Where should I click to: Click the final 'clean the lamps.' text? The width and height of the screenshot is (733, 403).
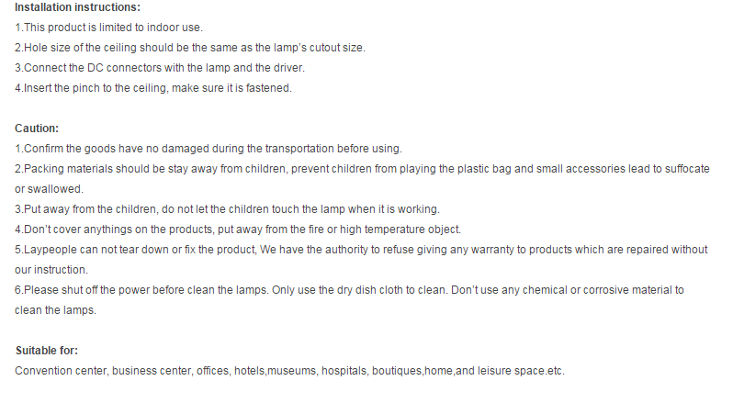point(55,309)
